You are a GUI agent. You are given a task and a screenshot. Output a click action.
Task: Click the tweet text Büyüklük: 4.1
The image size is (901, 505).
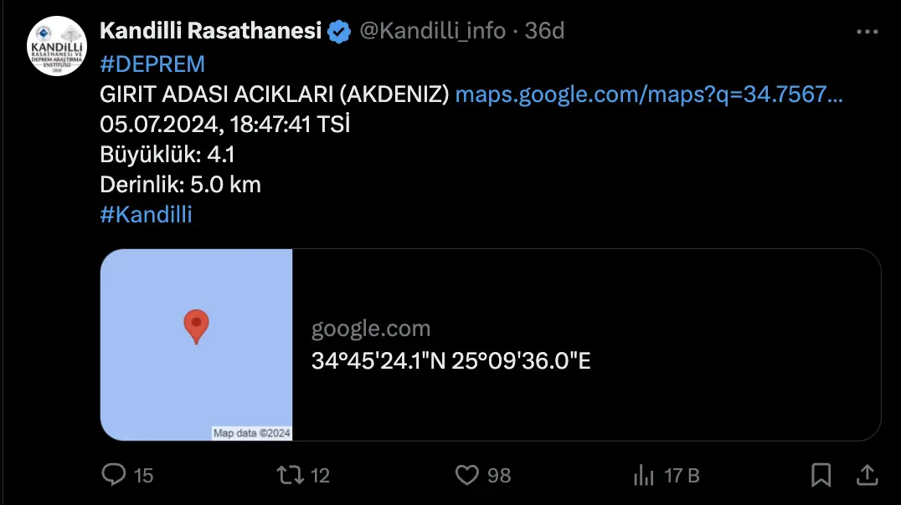click(167, 155)
